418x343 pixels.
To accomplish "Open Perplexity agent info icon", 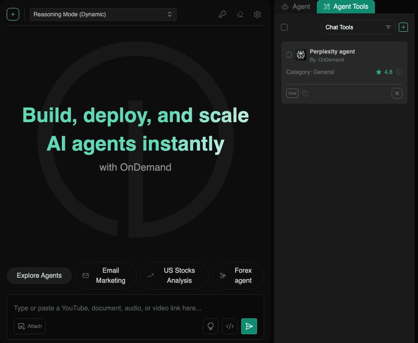I will [399, 72].
